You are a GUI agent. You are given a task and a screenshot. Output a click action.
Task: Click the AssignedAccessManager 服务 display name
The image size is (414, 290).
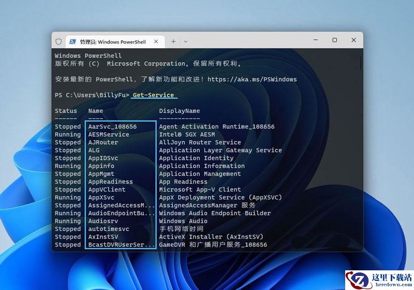208,206
